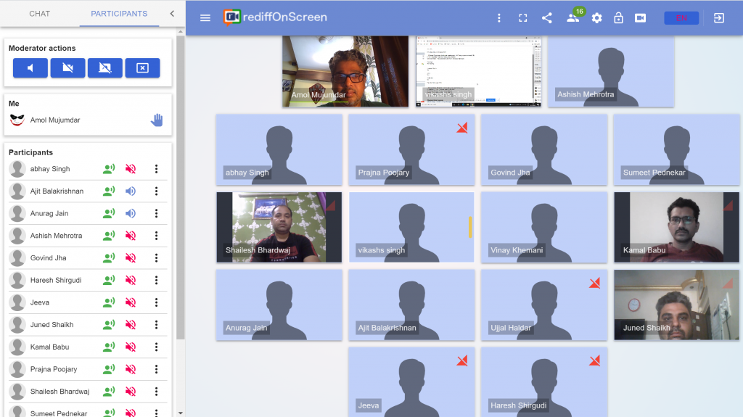Select Ujjal Haldar's avatar tile
This screenshot has width=743, height=417.
tap(544, 305)
